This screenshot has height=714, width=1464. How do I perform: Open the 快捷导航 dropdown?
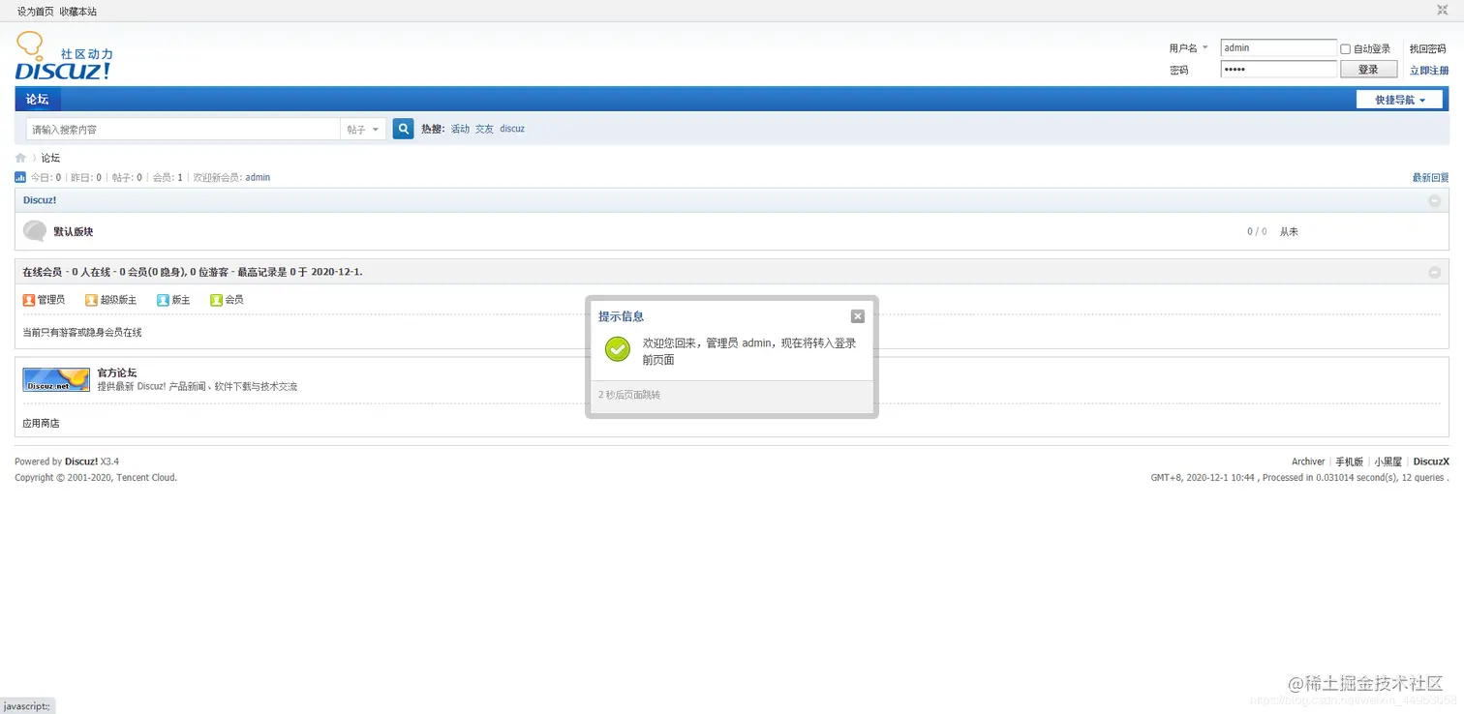tap(1399, 100)
